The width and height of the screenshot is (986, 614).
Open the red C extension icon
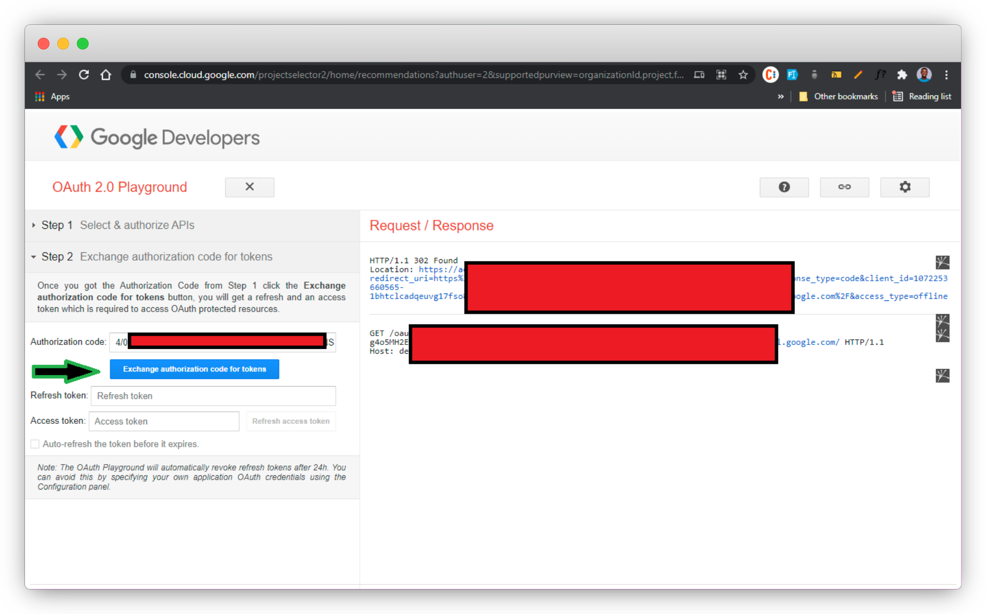click(770, 74)
